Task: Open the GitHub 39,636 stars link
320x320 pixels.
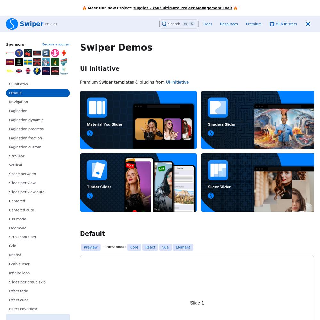Action: (283, 24)
